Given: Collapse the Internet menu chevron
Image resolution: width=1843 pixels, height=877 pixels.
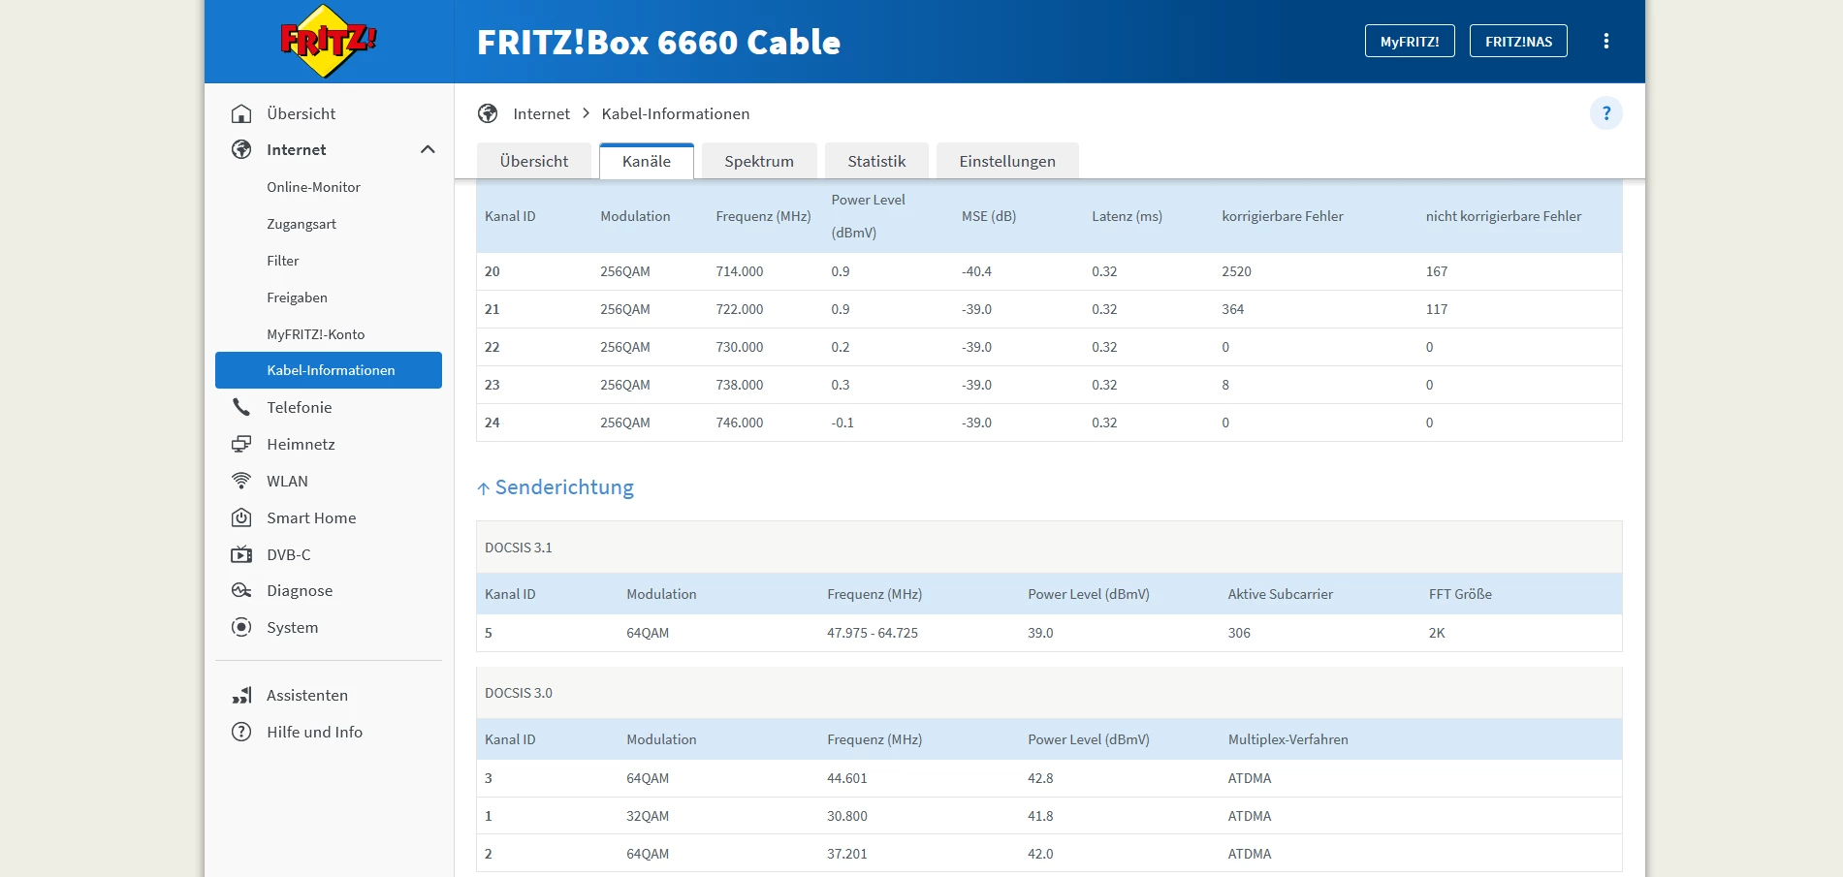Looking at the screenshot, I should (x=428, y=149).
